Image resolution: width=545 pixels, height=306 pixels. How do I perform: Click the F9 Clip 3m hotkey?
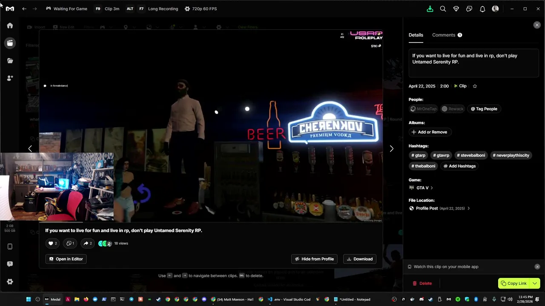click(x=107, y=8)
